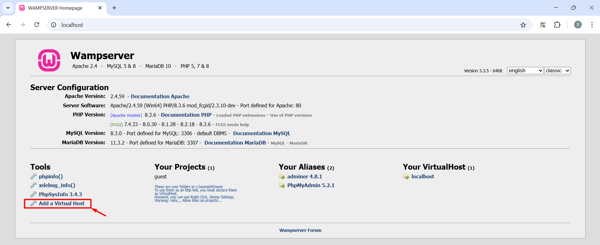This screenshot has width=600, height=245.
Task: Bookmark this page with the star icon
Action: click(x=523, y=25)
